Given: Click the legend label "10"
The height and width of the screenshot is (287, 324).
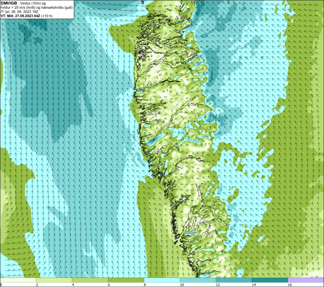Looking at the screenshot, I should point(182,285).
